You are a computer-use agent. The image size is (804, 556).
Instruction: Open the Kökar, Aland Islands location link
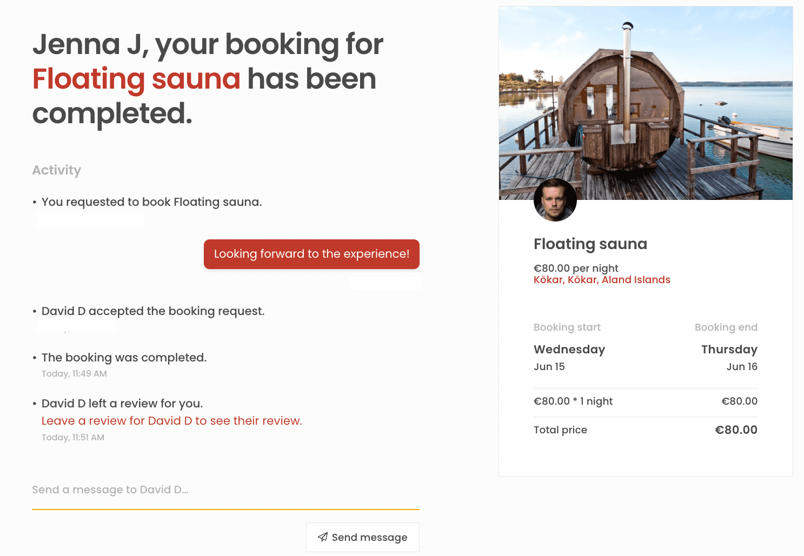[601, 280]
